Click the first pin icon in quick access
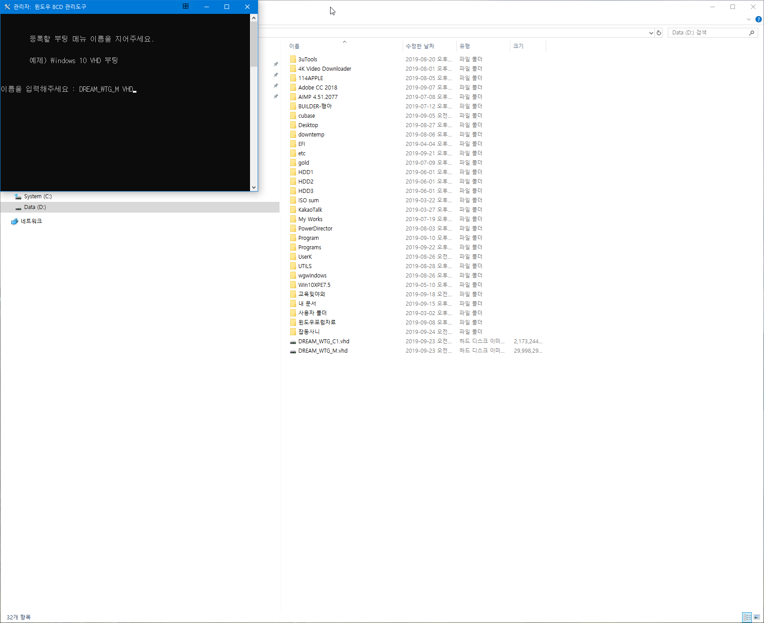 [276, 64]
